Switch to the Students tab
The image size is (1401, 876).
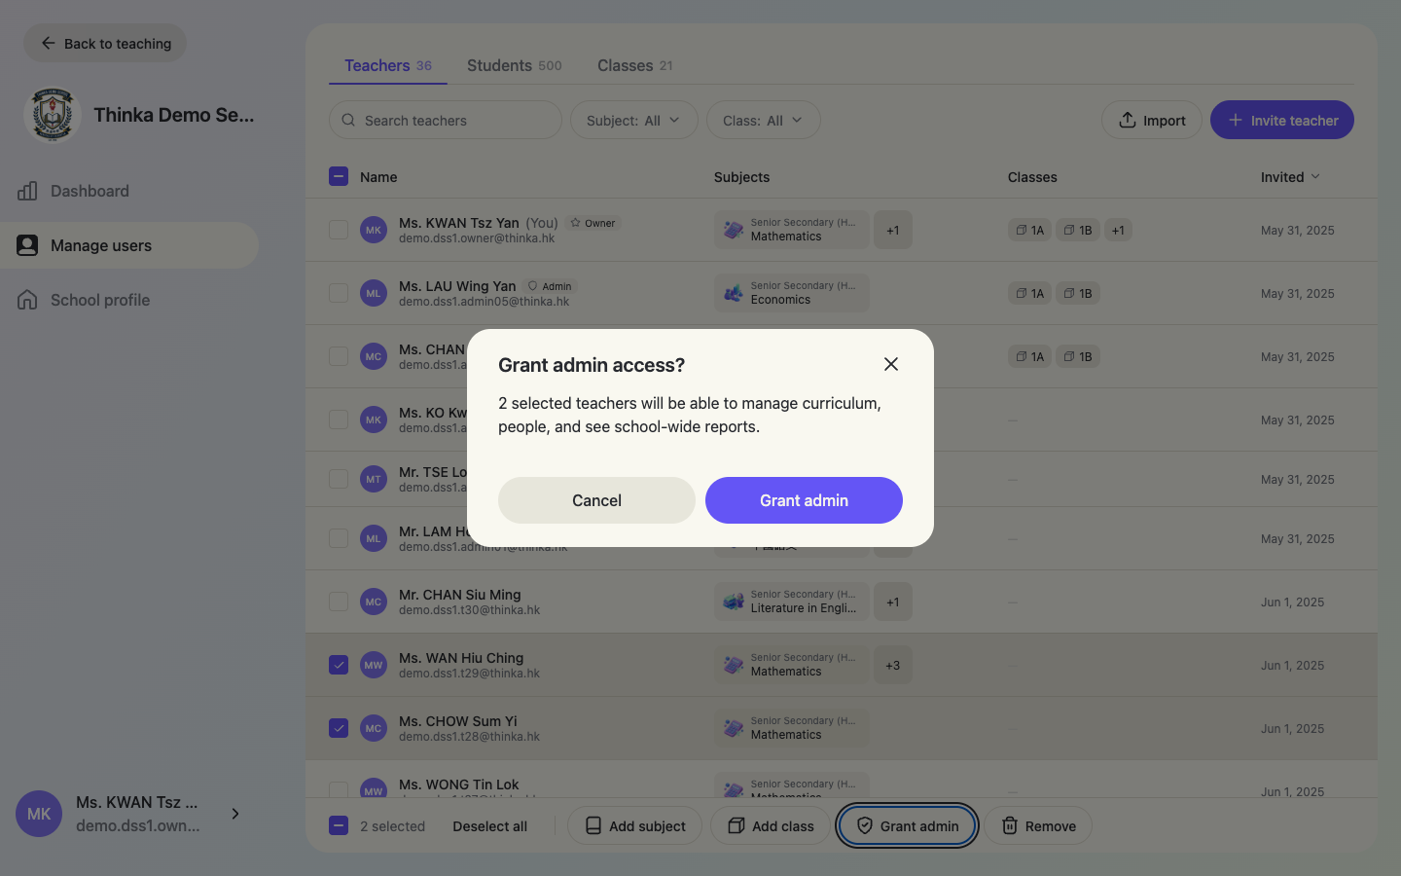click(515, 65)
